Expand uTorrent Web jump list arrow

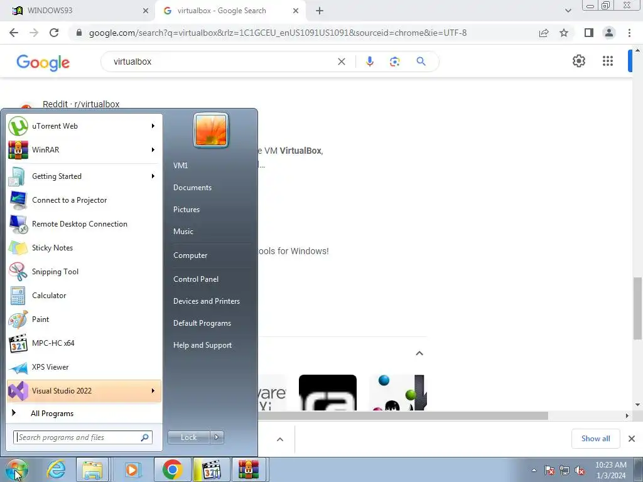[x=153, y=126]
